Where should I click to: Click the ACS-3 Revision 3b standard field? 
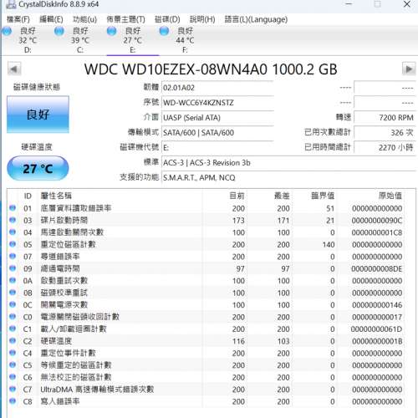coord(288,162)
